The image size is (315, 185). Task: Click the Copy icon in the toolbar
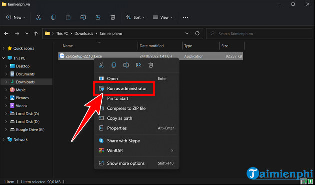click(53, 17)
